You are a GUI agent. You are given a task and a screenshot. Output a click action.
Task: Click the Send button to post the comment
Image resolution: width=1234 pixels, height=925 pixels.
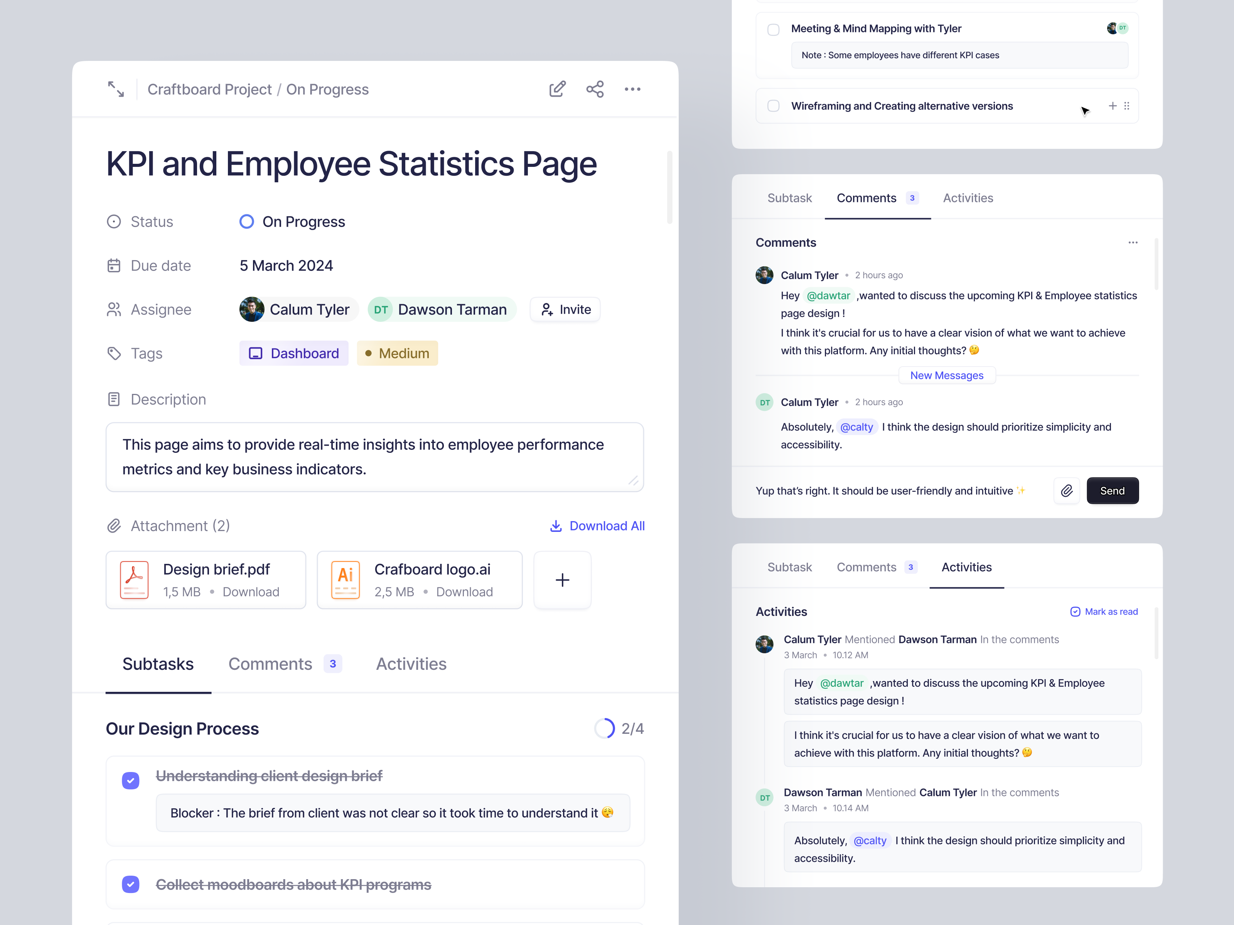1113,491
